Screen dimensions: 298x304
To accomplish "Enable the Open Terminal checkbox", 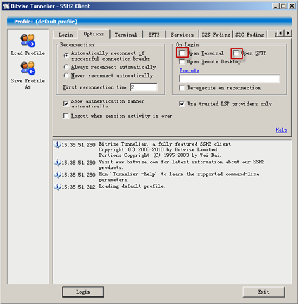I will 182,53.
